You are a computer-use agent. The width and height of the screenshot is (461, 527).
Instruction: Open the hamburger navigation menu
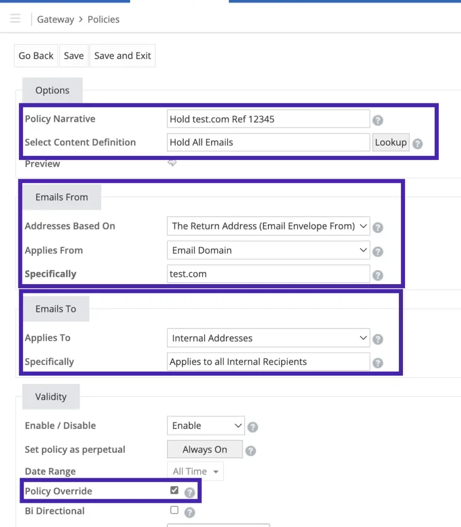point(15,18)
